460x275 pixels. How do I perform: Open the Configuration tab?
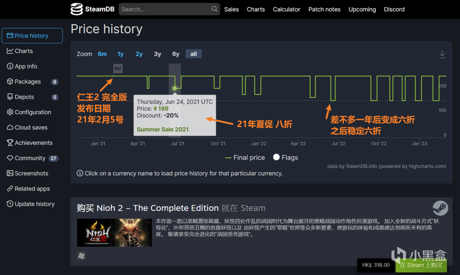point(32,112)
